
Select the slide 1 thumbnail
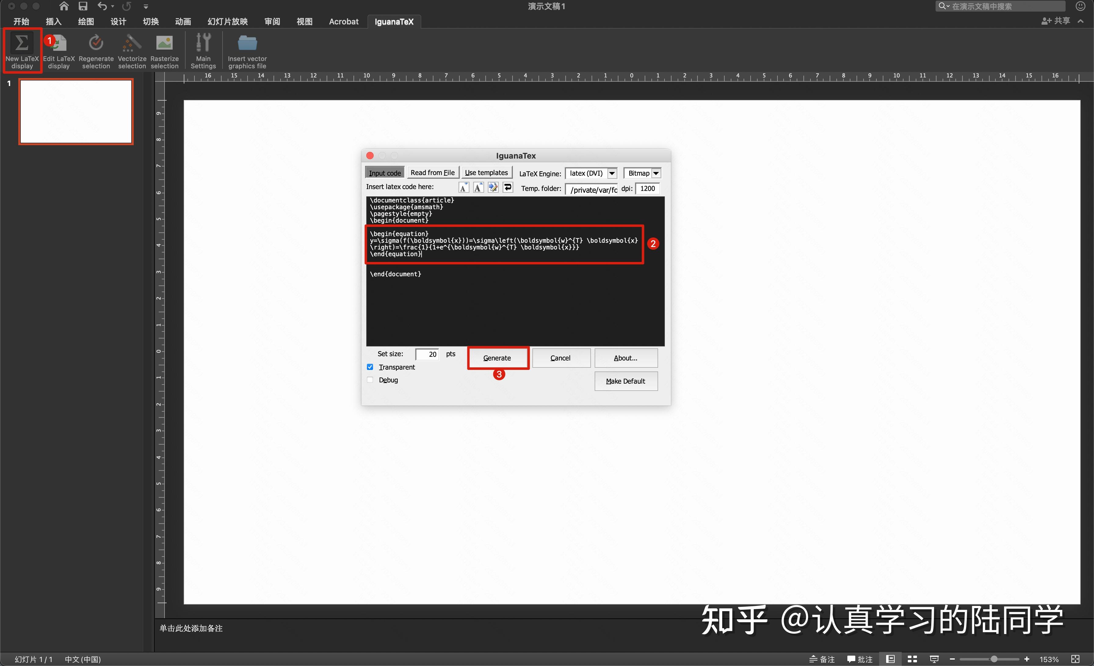pyautogui.click(x=75, y=111)
